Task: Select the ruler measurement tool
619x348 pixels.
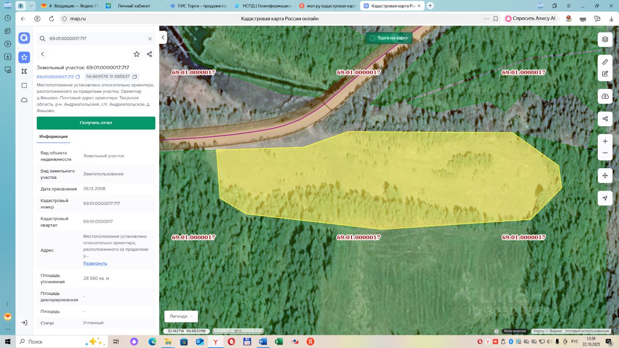Action: (x=605, y=62)
